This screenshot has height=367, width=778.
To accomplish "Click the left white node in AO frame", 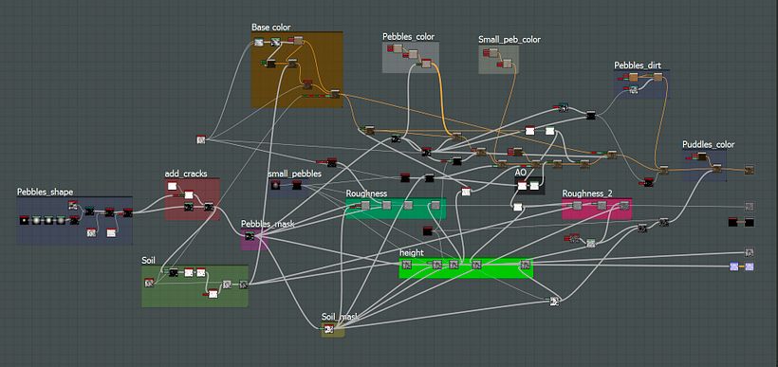I will (x=522, y=186).
